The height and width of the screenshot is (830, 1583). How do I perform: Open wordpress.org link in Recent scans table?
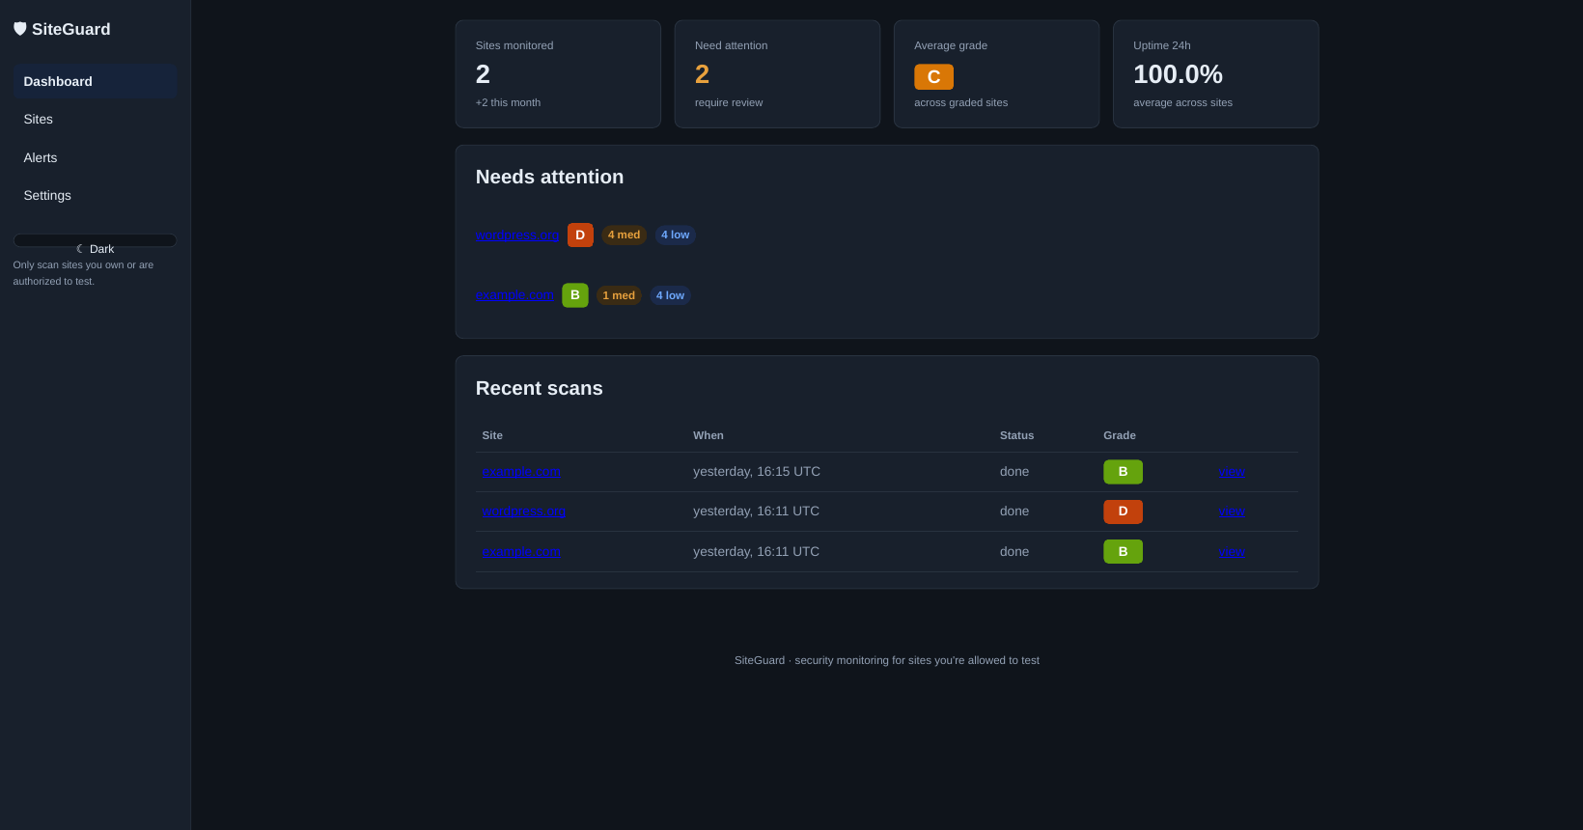[x=524, y=512]
